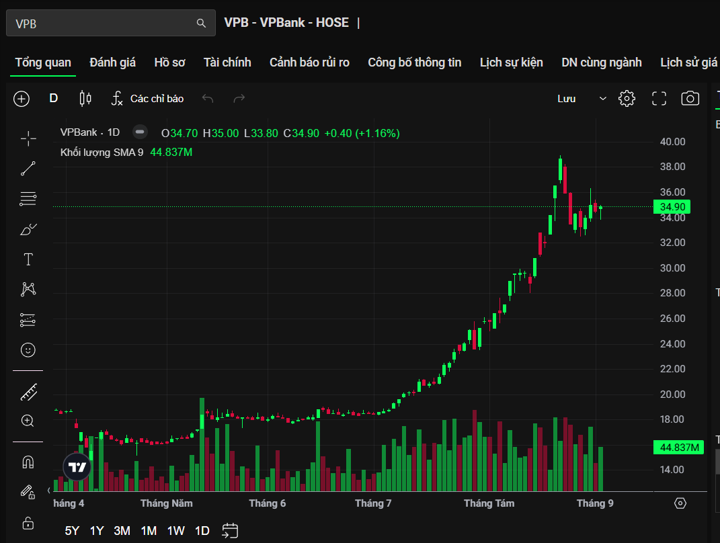Screen dimensions: 720x543
Task: Select the 1M date range
Action: tap(149, 531)
